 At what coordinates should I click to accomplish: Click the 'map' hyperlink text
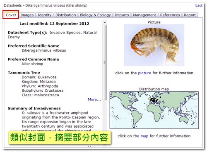[x=144, y=136]
